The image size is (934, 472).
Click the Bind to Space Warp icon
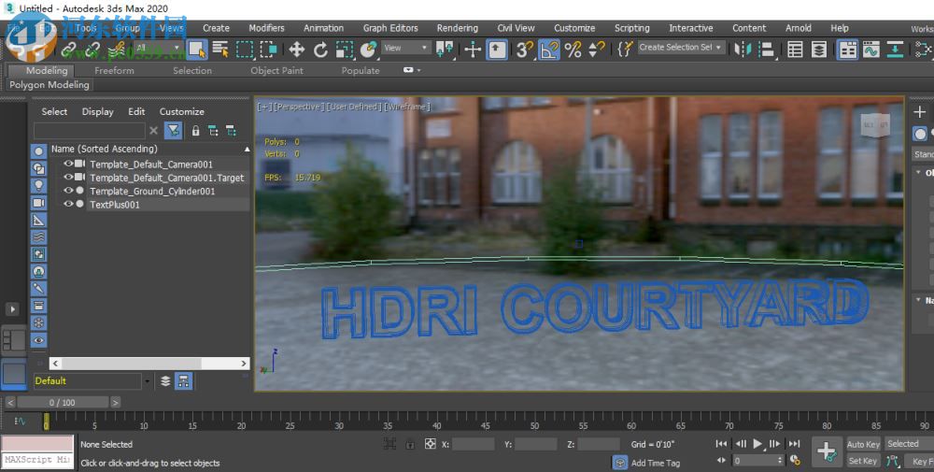[118, 50]
